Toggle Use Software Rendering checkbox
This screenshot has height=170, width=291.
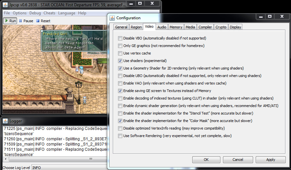[120, 136]
